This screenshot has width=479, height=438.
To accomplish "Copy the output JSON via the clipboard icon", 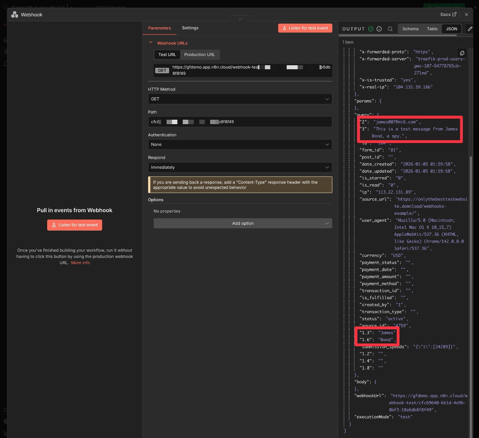I will point(462,53).
